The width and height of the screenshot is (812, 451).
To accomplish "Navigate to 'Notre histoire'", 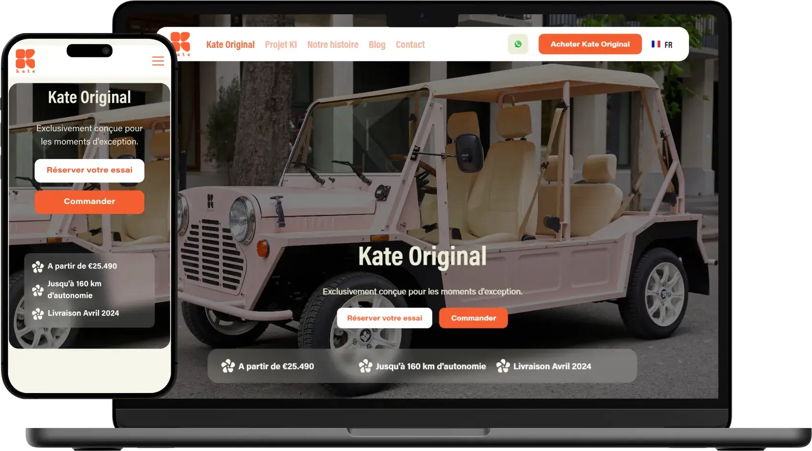I will (x=333, y=44).
